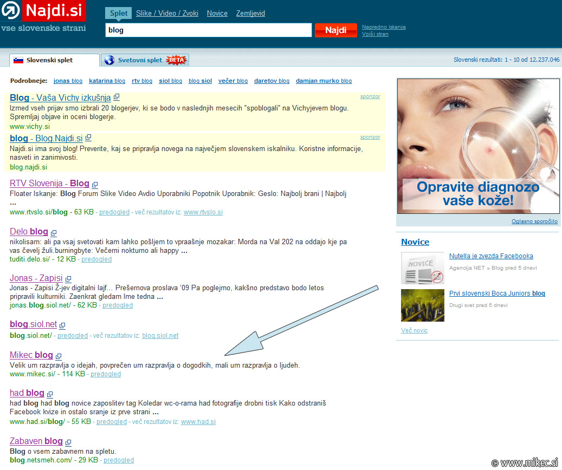Image resolution: width=562 pixels, height=470 pixels.
Task: Open Blog - Vaša Vichy izkušnja result
Action: [60, 98]
